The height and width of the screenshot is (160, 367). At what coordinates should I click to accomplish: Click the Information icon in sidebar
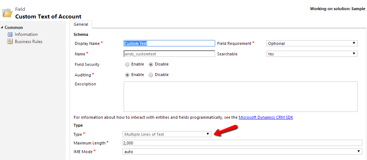pyautogui.click(x=10, y=34)
